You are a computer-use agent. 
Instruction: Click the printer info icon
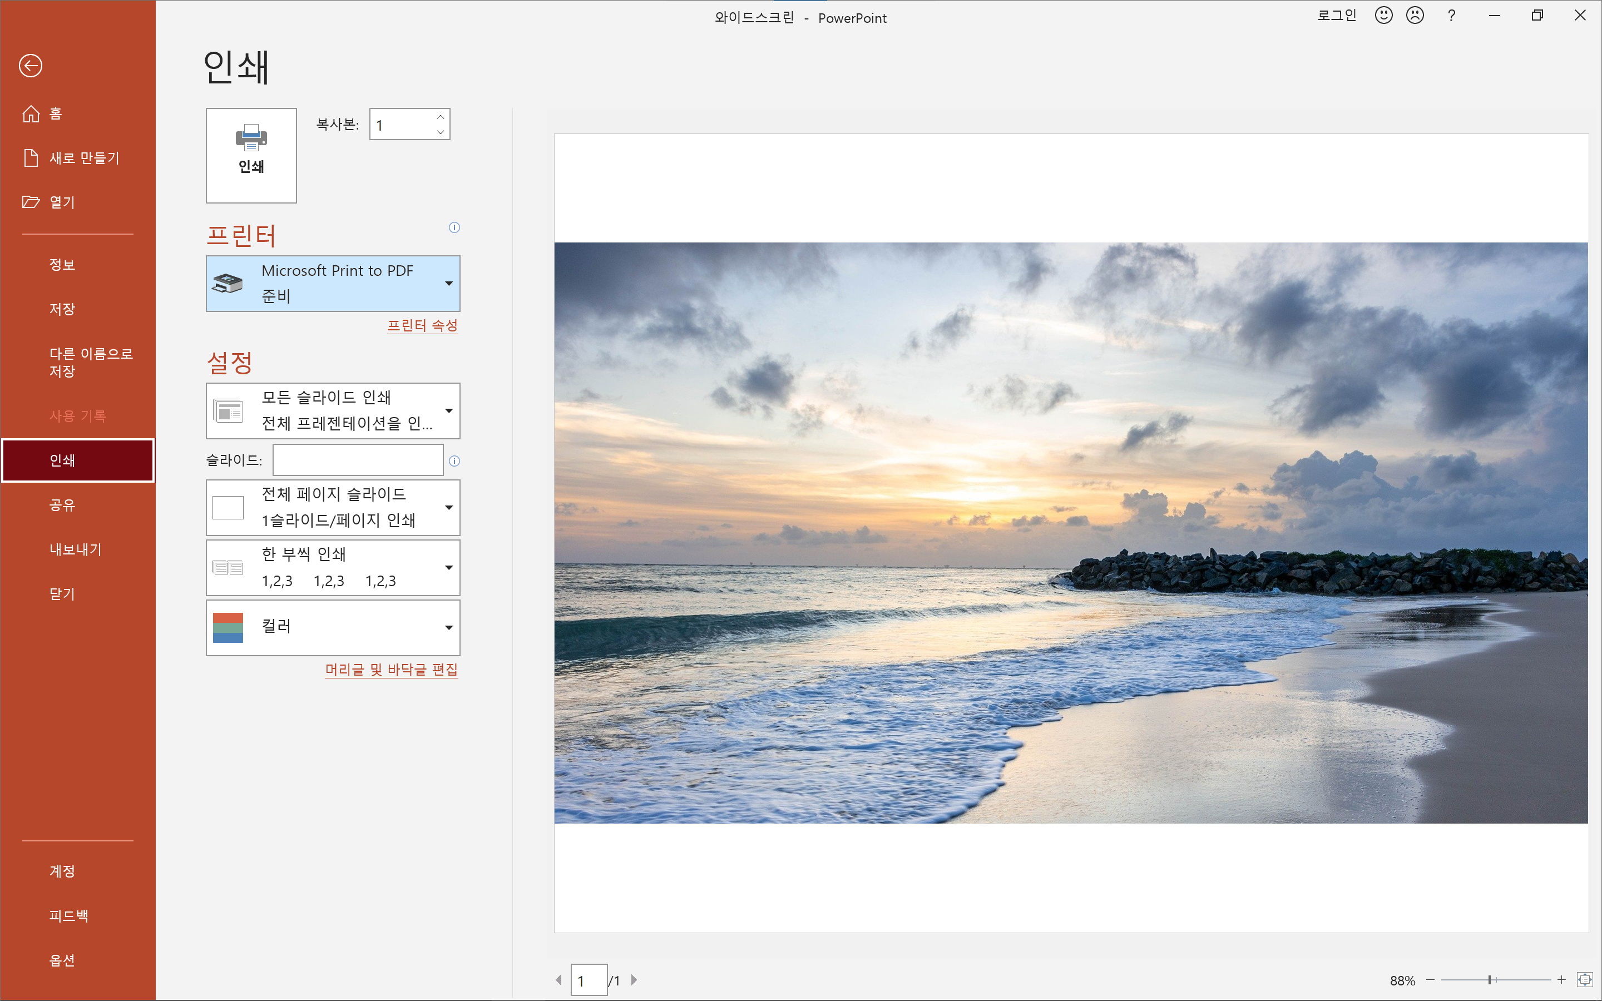[x=454, y=228]
